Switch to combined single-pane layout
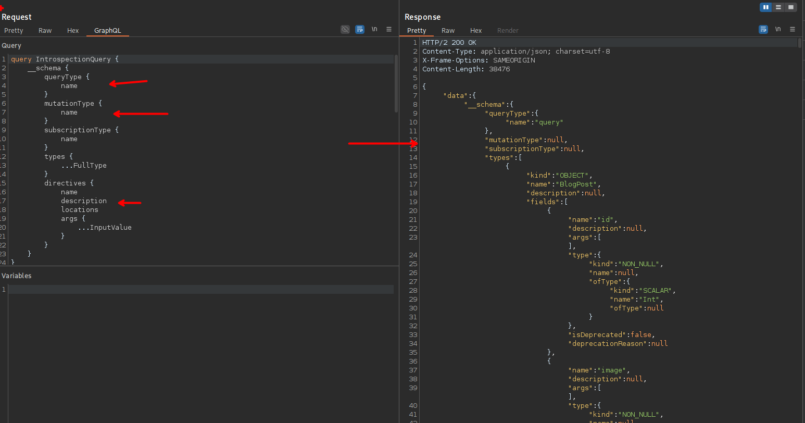The image size is (805, 423). point(791,7)
